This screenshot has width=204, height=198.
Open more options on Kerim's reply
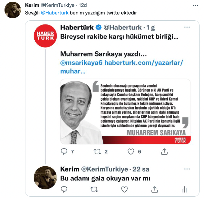point(187,169)
